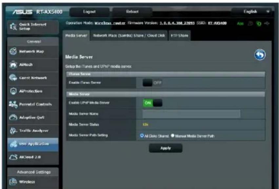
Task: Open Traffic Analyzer menu item
Action: (33, 131)
